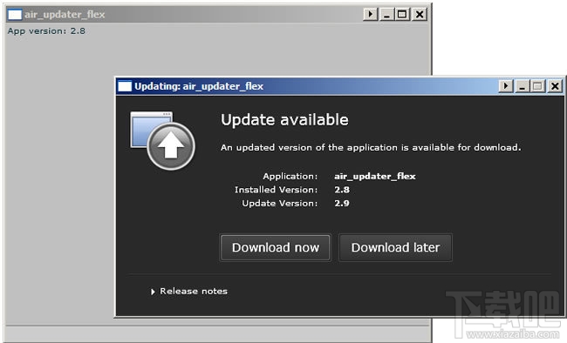Minimize the background air_updater_flex window
567x343 pixels.
pyautogui.click(x=386, y=15)
